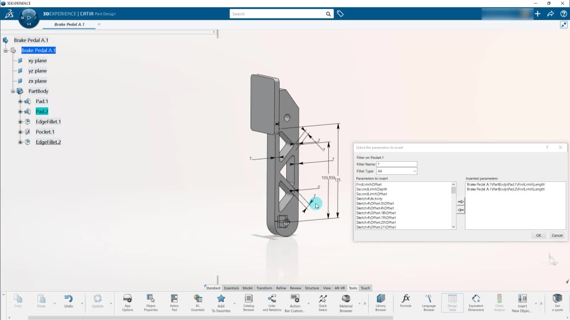570x320 pixels.
Task: Expand the EdgeFillet.2 node
Action: click(20, 142)
